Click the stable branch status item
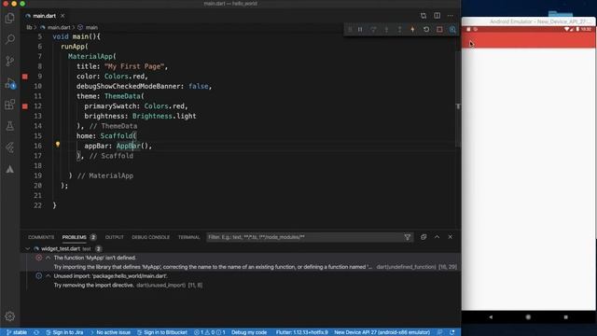Viewport: 597px width, 336px height. pyautogui.click(x=17, y=332)
